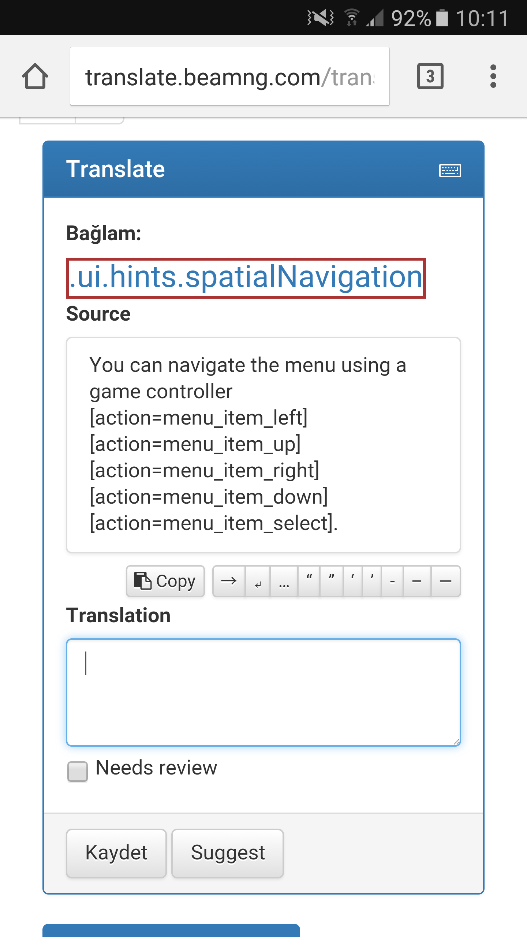Screen dimensions: 527x937
Task: Click the Suggest button
Action: click(228, 853)
